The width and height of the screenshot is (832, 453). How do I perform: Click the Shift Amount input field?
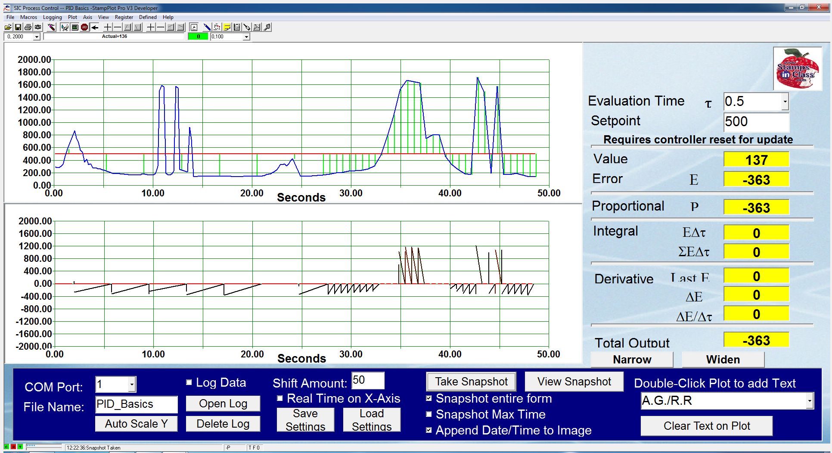368,381
